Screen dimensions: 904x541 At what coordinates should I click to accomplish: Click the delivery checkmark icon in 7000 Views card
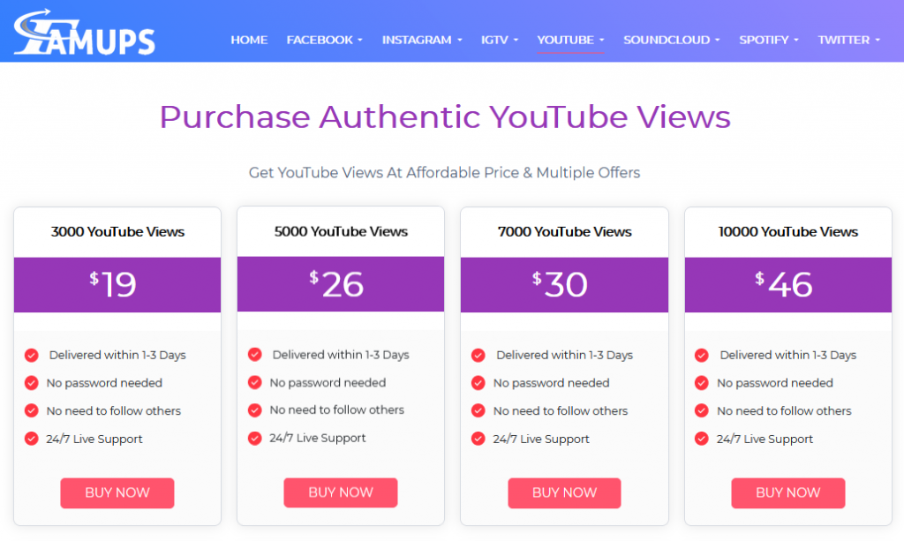[478, 355]
